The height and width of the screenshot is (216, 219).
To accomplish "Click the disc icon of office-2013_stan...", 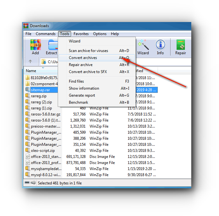I will pos(28,157).
